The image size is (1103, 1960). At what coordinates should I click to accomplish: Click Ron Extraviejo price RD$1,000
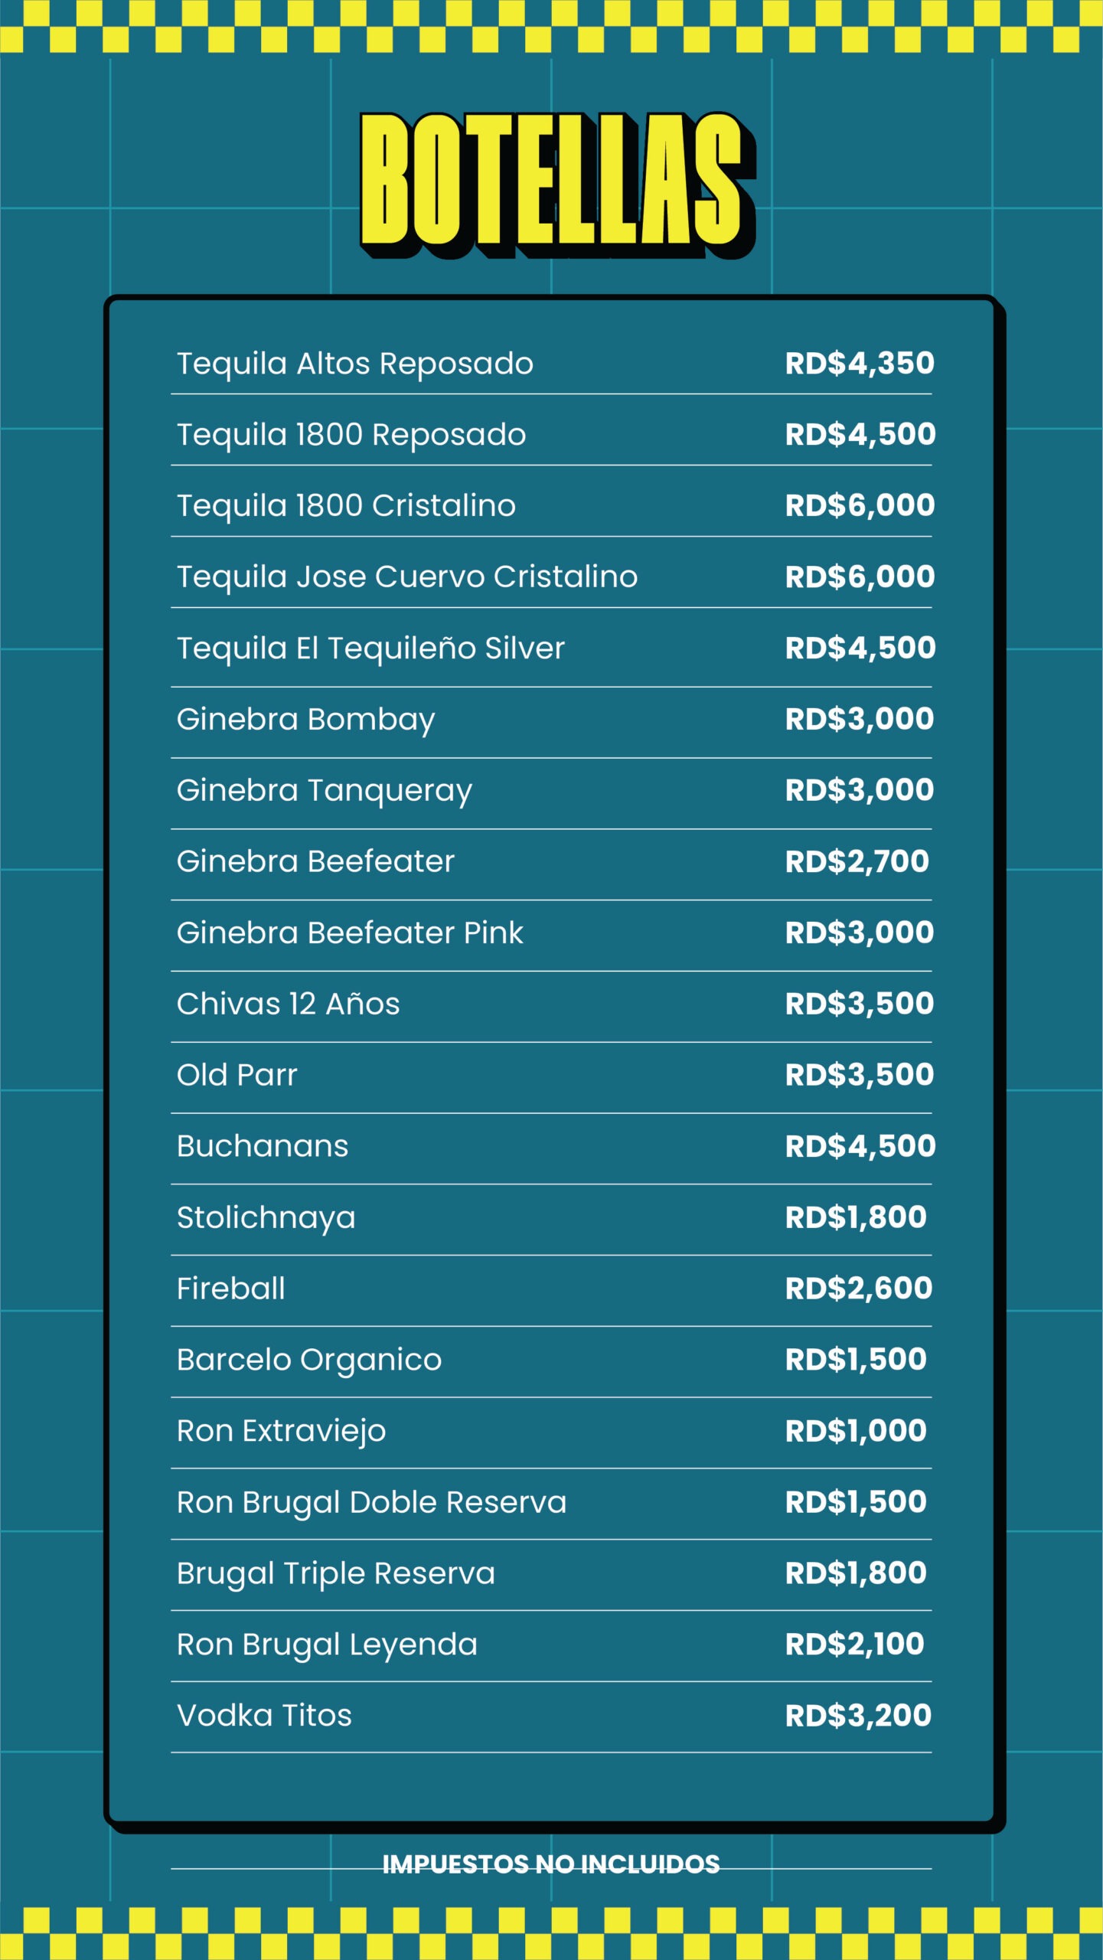coord(856,1431)
